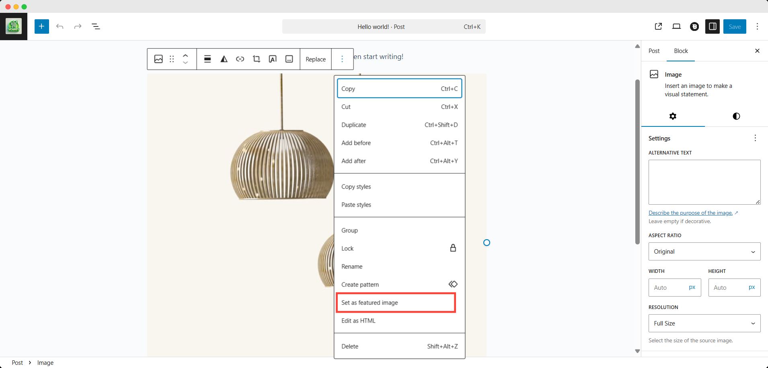The height and width of the screenshot is (368, 768).
Task: Select Copy from context menu
Action: 399,89
